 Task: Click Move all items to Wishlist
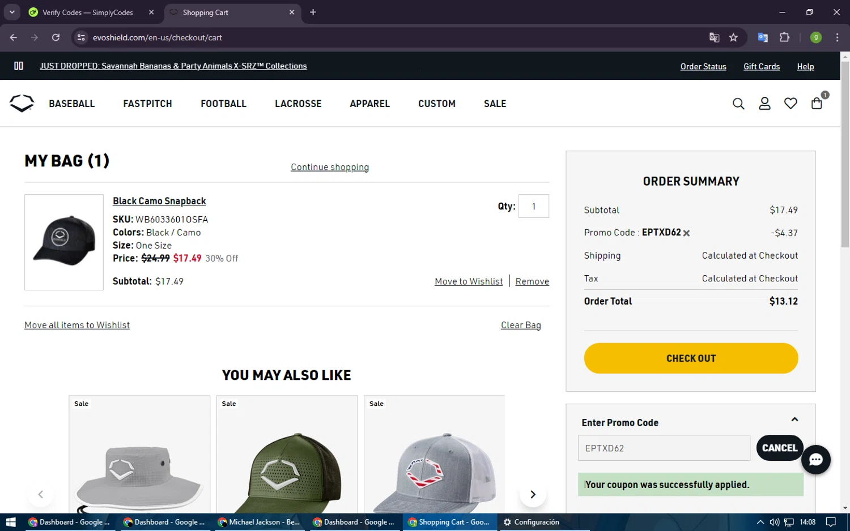pyautogui.click(x=77, y=325)
